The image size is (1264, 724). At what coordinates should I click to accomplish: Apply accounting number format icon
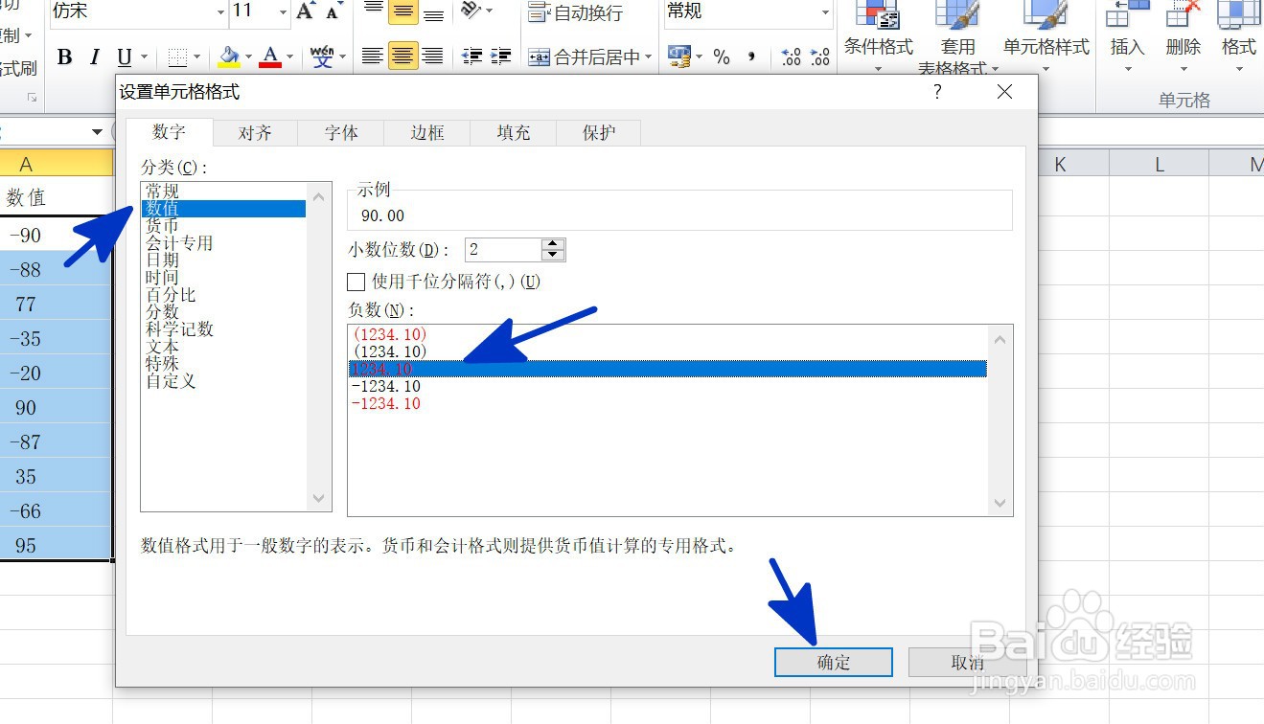click(678, 57)
